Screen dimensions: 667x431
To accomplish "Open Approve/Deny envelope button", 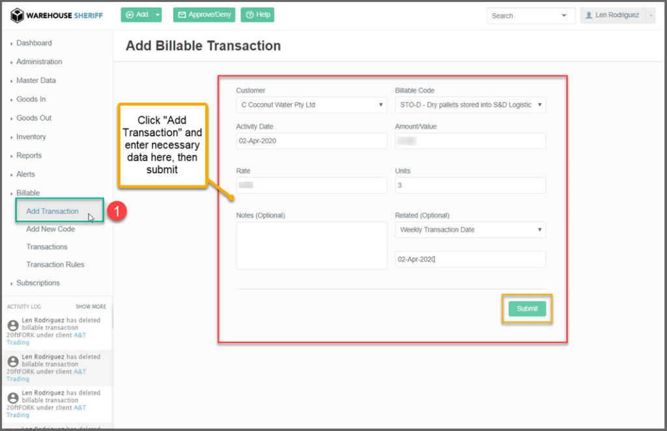I will coord(204,14).
